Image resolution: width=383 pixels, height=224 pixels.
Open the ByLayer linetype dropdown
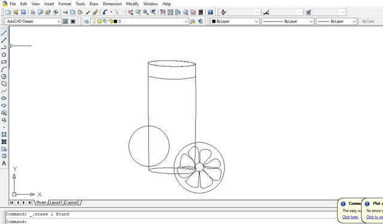coord(288,22)
